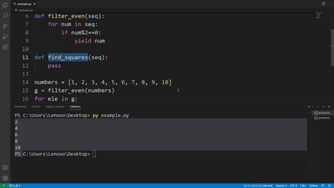Switch to the PROBLEMS panel tab
Viewport: 334px width, 188px height.
coord(21,107)
